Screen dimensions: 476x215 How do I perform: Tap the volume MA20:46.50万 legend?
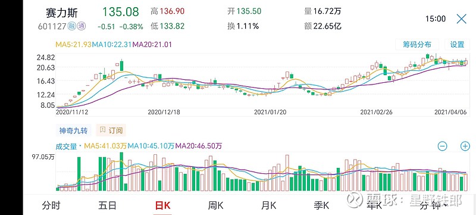pos(199,146)
